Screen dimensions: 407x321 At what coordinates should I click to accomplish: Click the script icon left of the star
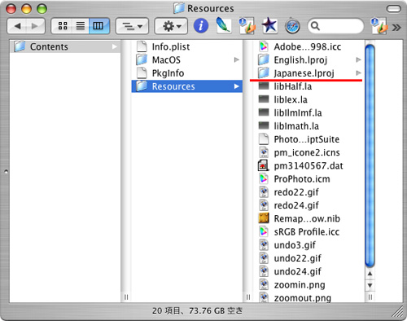(247, 26)
